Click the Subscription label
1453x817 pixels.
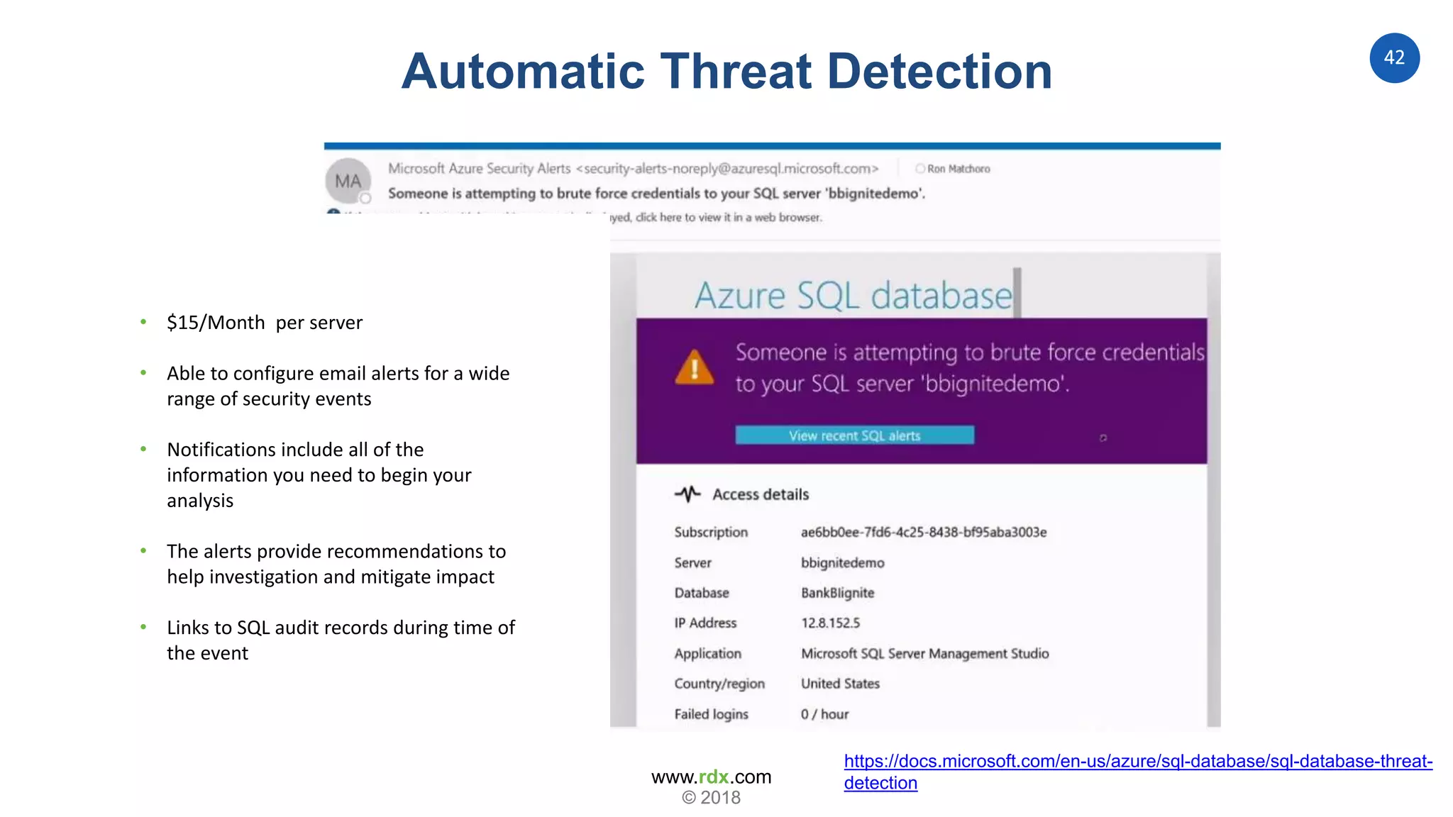(x=711, y=532)
